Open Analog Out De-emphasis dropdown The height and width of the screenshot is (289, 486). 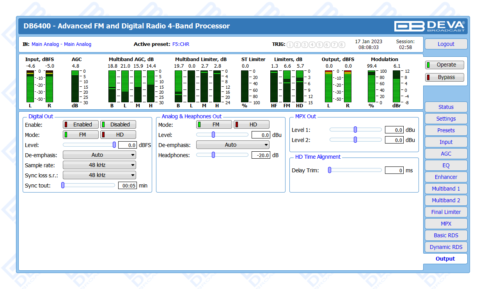233,145
